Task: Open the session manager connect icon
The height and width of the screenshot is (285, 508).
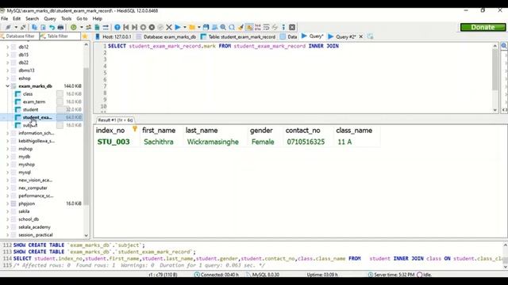Action: click(9, 27)
